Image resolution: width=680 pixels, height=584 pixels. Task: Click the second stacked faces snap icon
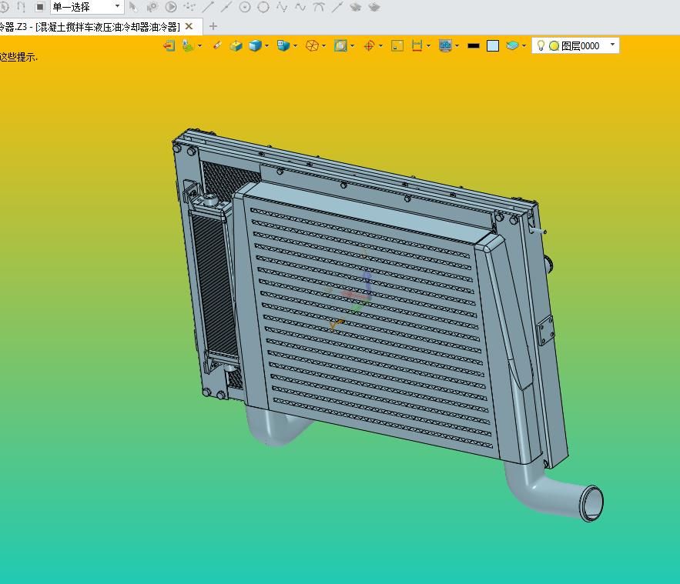click(x=373, y=7)
